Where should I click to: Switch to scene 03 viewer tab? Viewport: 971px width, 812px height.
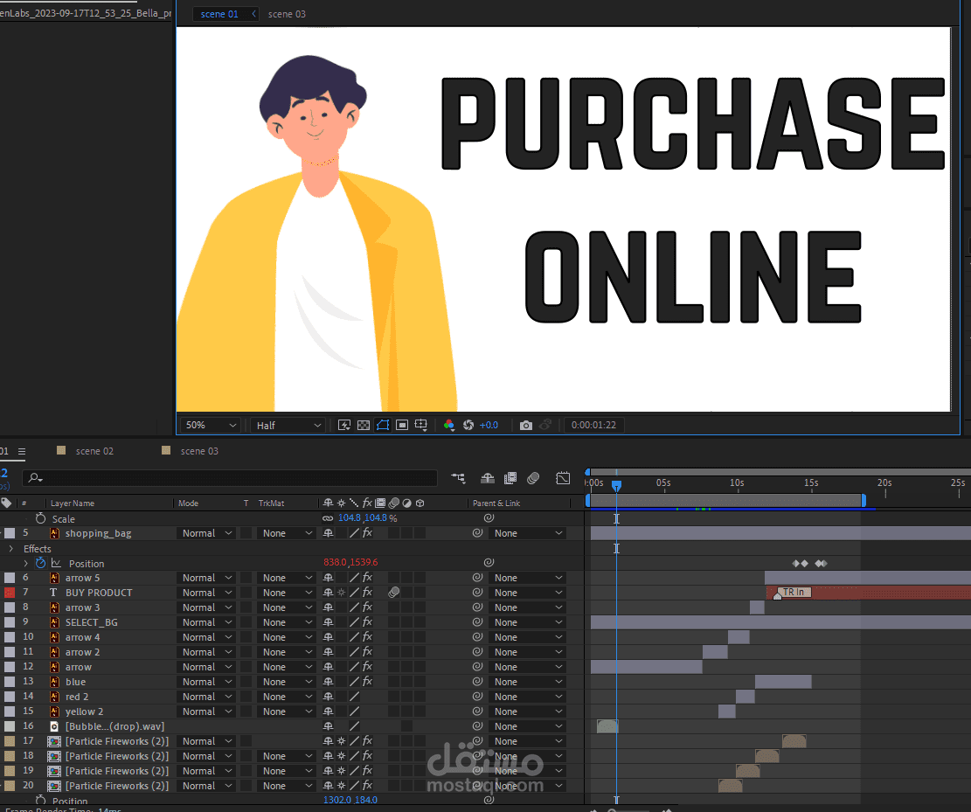(287, 14)
